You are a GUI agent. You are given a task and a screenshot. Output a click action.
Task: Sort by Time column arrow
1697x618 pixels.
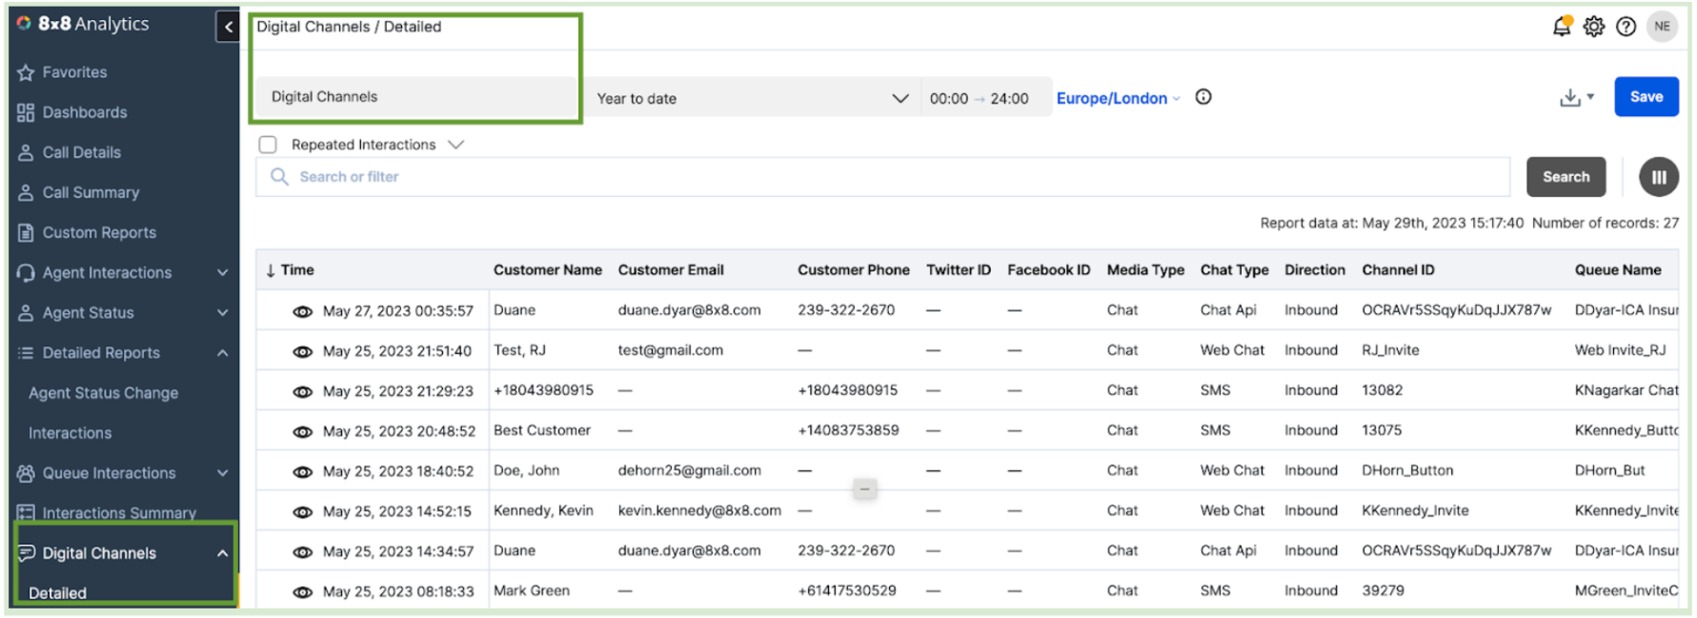(271, 270)
